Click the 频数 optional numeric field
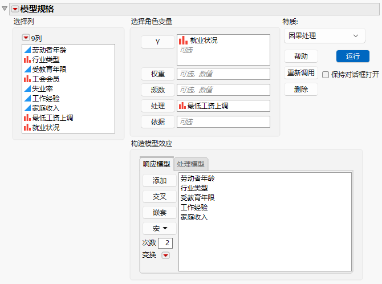This screenshot has height=284, width=382. pyautogui.click(x=223, y=90)
